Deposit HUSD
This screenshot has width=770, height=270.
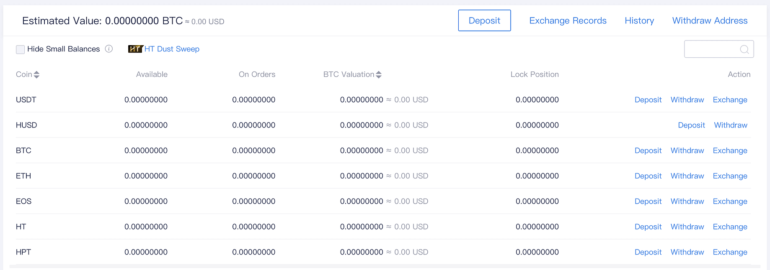tap(691, 125)
